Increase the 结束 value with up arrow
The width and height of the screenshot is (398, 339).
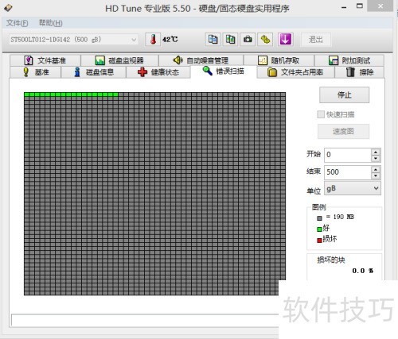376,169
